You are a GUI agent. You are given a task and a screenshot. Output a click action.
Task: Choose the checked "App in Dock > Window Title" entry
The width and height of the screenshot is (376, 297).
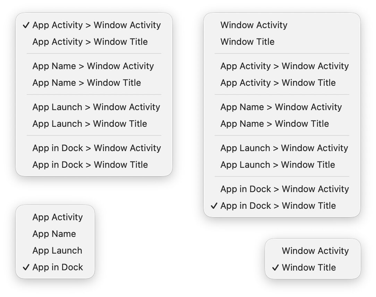click(x=278, y=206)
